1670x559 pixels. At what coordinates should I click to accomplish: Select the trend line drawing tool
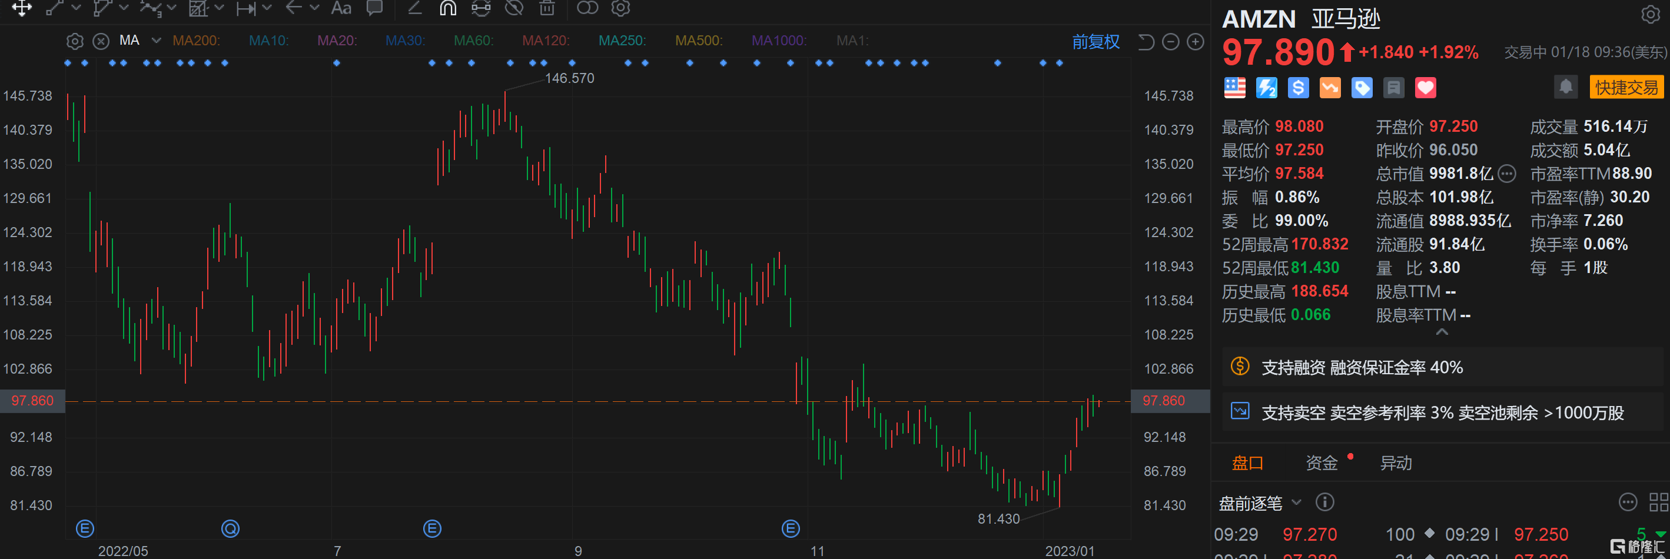[x=55, y=8]
